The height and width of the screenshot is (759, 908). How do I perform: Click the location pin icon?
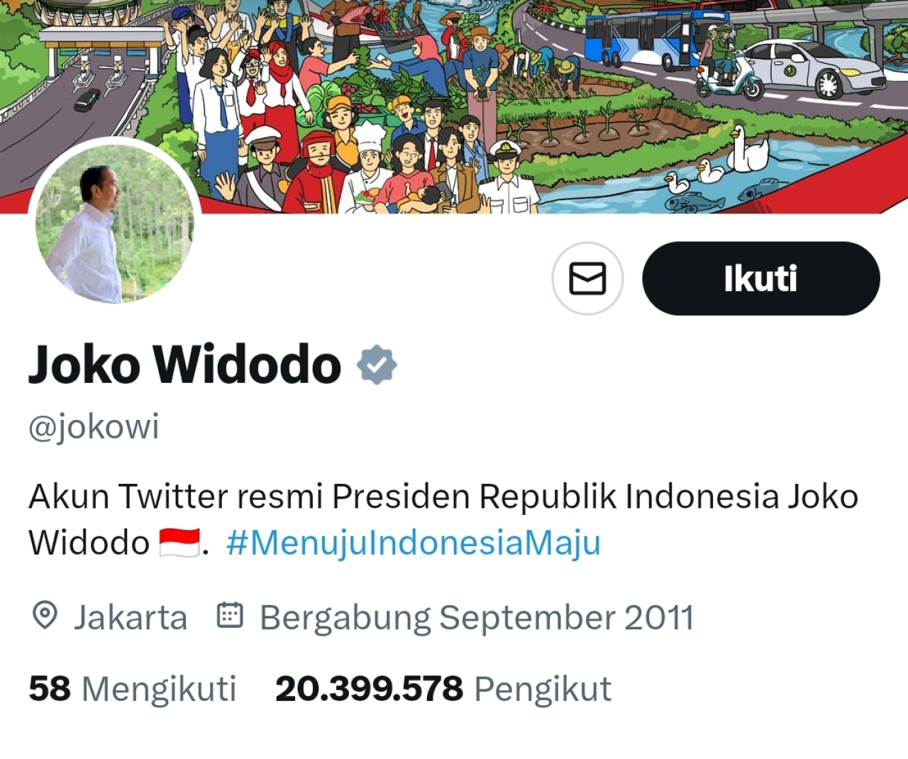(45, 616)
